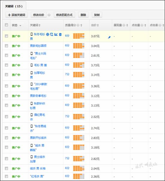This screenshot has width=165, height=181.
Task: Click the 修改匹配方式 button
Action: click(64, 15)
